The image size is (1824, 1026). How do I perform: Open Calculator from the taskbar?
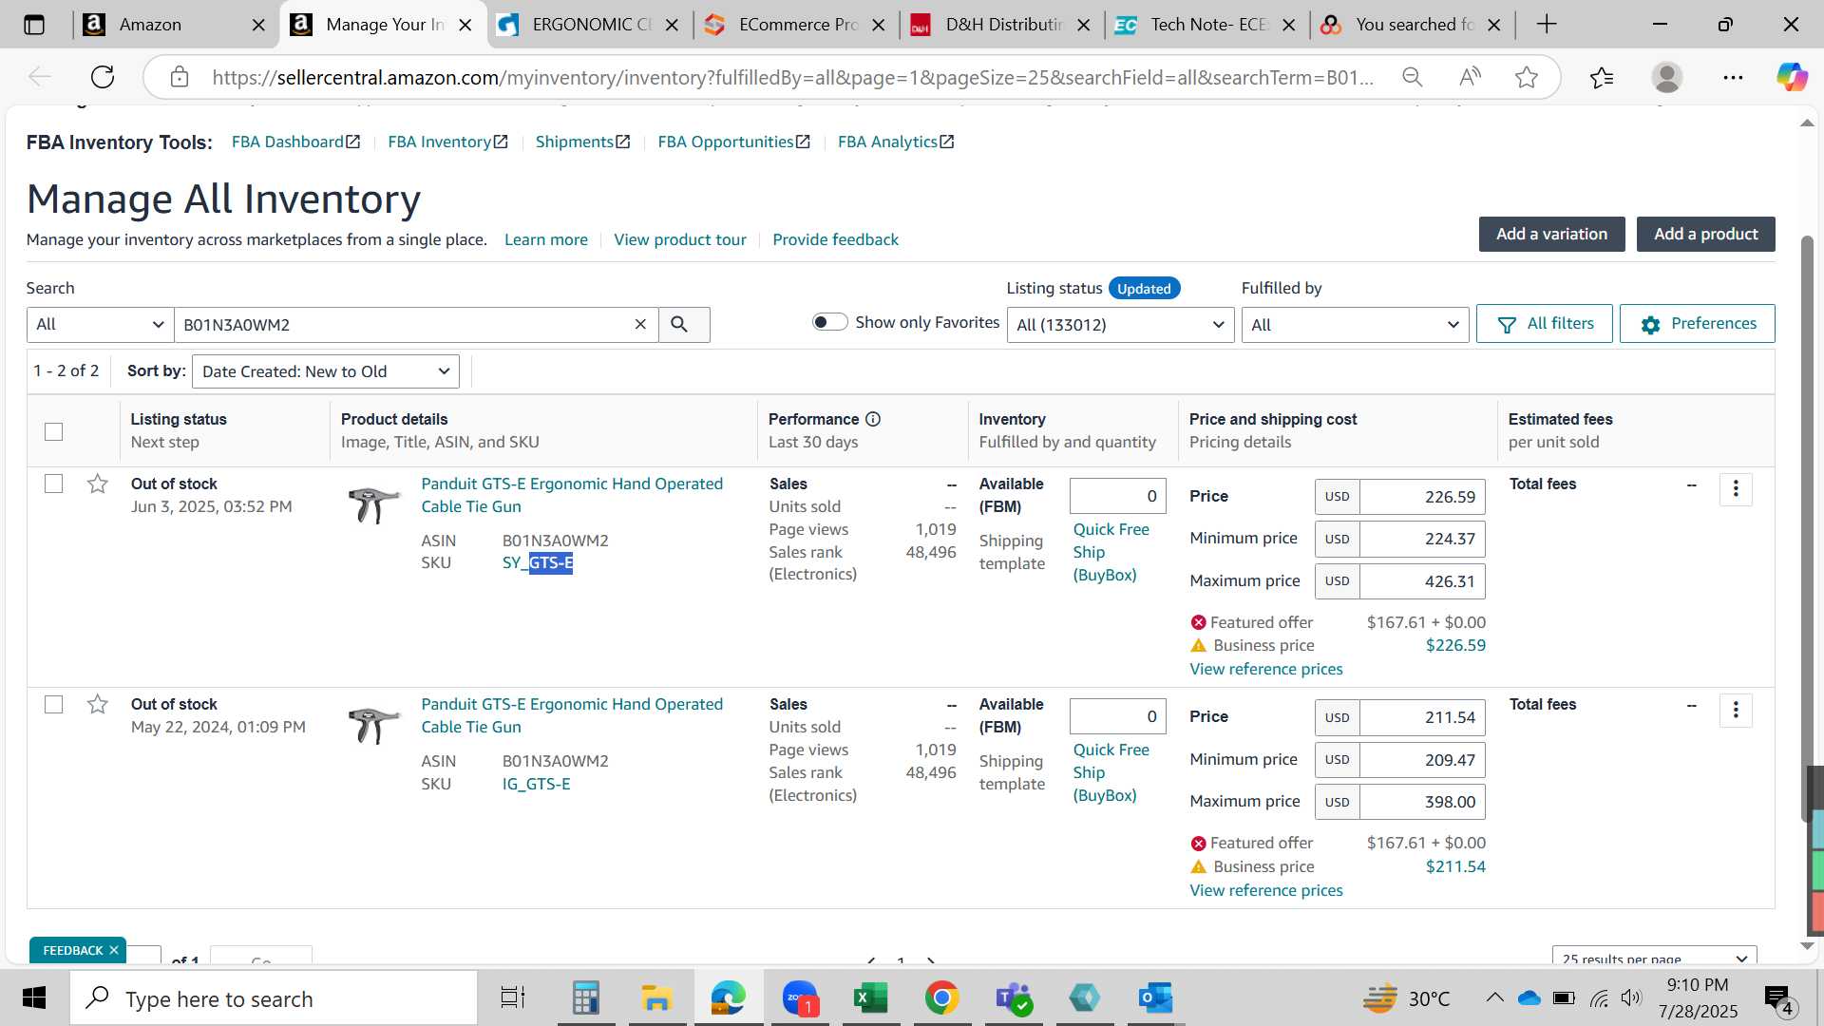point(585,998)
